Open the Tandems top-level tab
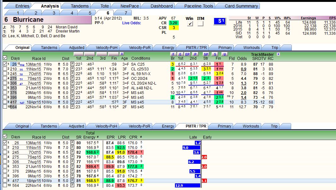This screenshot has height=190, width=336. [x=80, y=6]
